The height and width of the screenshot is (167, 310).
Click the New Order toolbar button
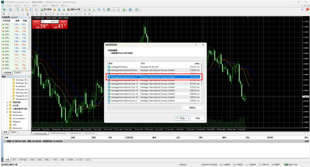(46, 10)
